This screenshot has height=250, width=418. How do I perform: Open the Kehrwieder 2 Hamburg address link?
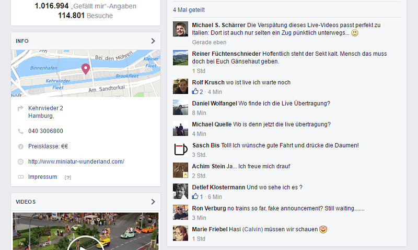point(45,112)
